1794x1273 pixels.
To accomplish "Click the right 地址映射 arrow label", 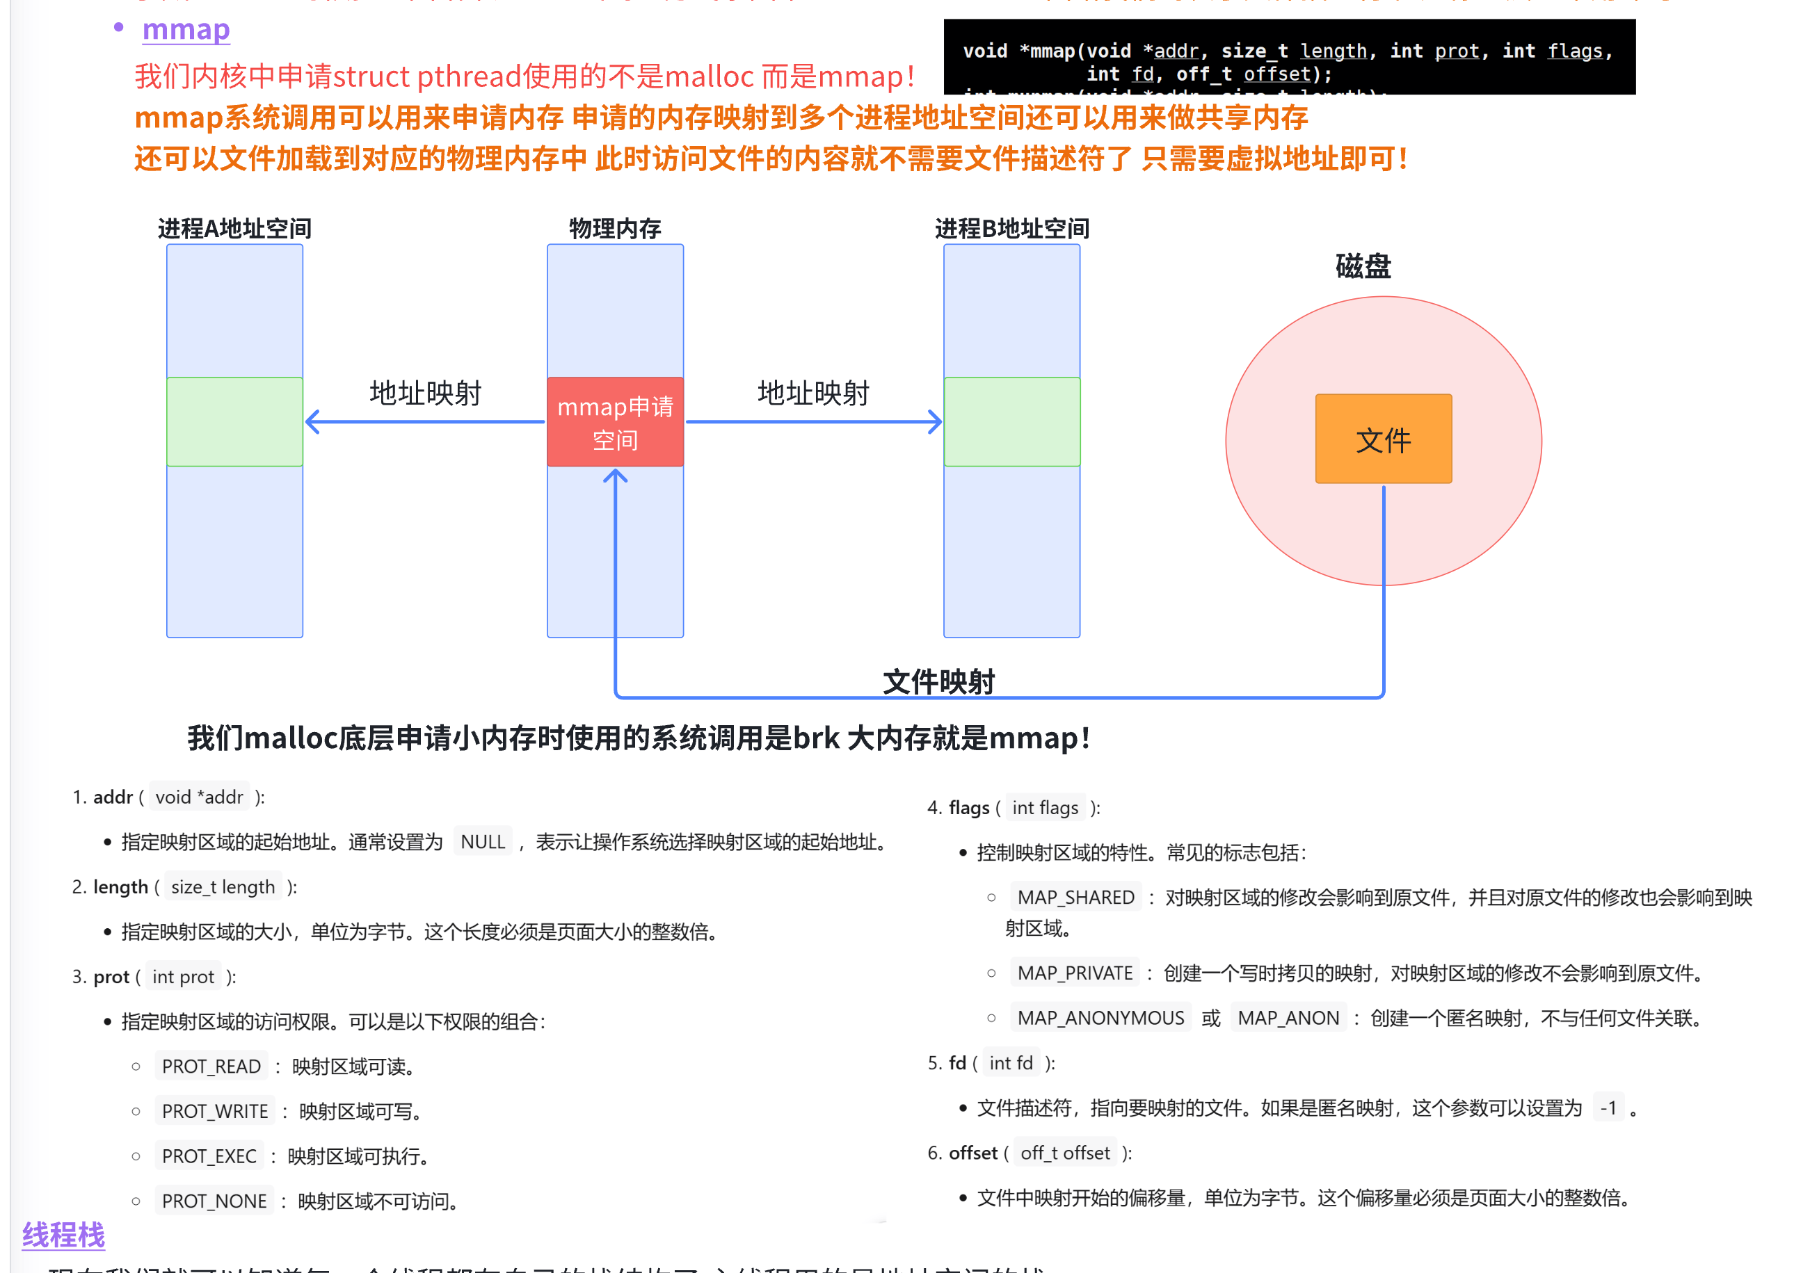I will pyautogui.click(x=813, y=393).
